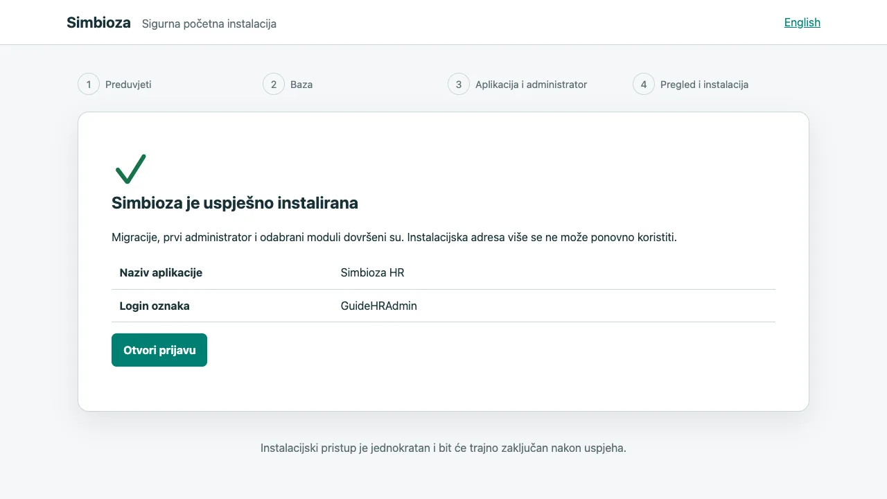Image resolution: width=887 pixels, height=499 pixels.
Task: Switch the language to English
Action: pos(802,22)
